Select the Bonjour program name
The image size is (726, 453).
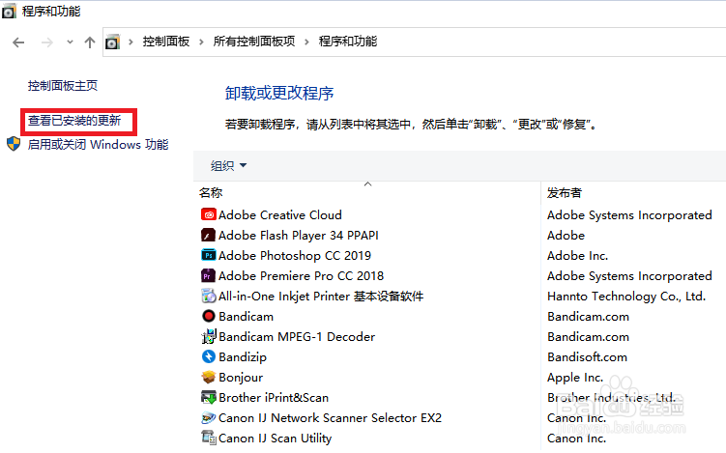point(241,378)
